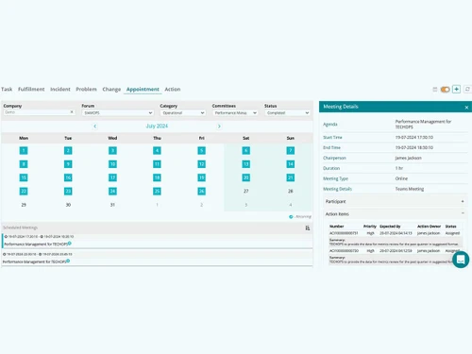Click the Number column header
472x354 pixels.
336,227
